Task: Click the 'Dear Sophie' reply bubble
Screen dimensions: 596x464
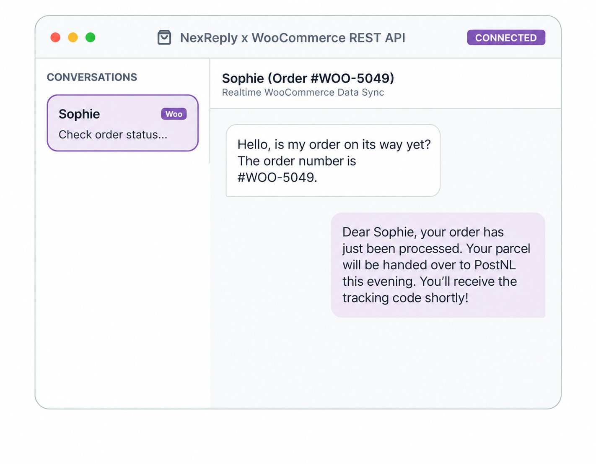Action: (438, 265)
